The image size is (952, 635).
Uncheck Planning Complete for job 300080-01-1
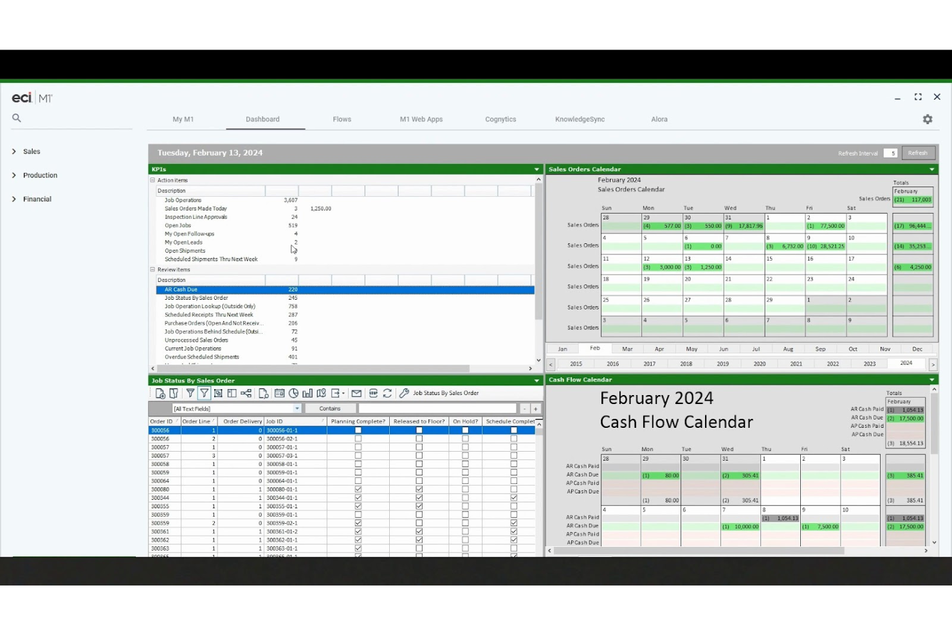(358, 490)
